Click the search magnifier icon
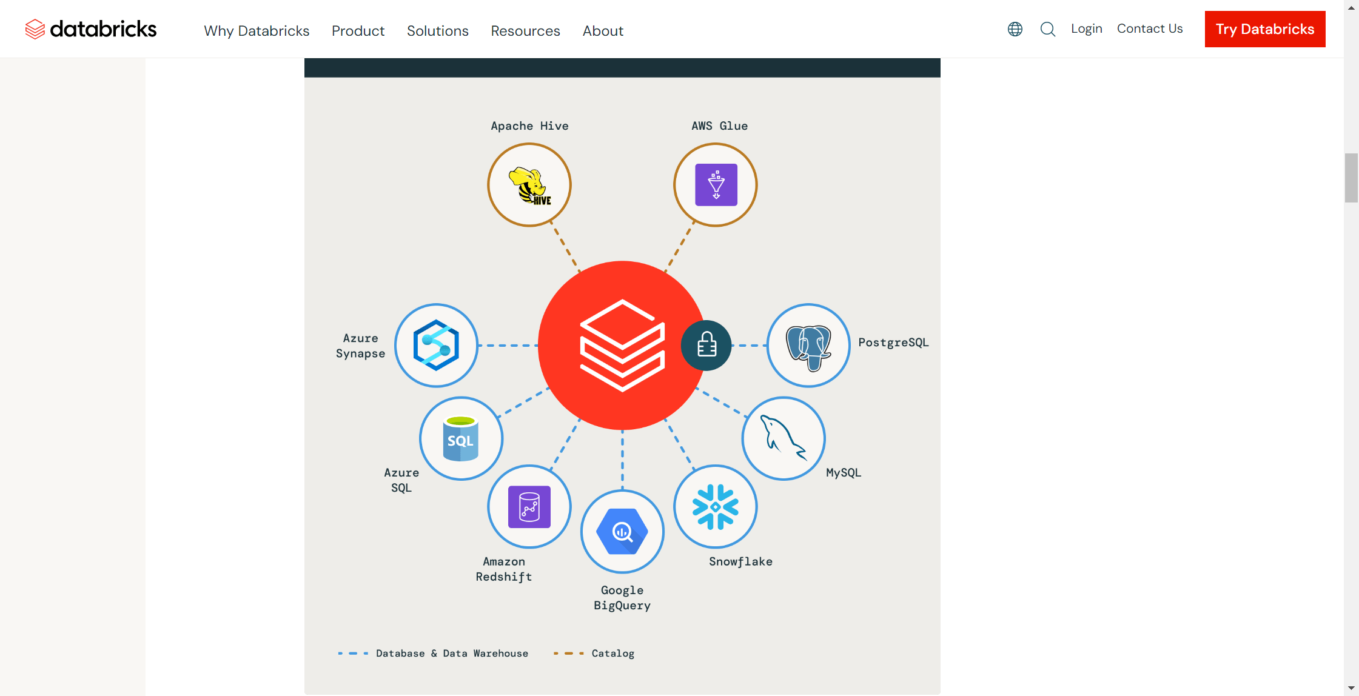This screenshot has width=1359, height=696. [x=1048, y=29]
